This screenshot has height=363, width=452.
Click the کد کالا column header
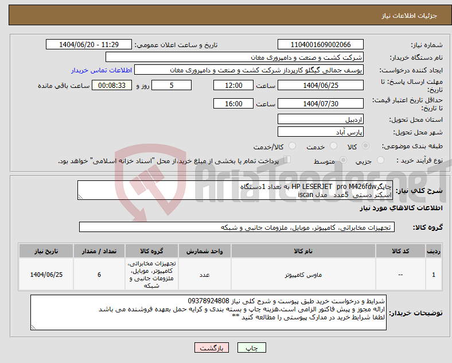400,251
